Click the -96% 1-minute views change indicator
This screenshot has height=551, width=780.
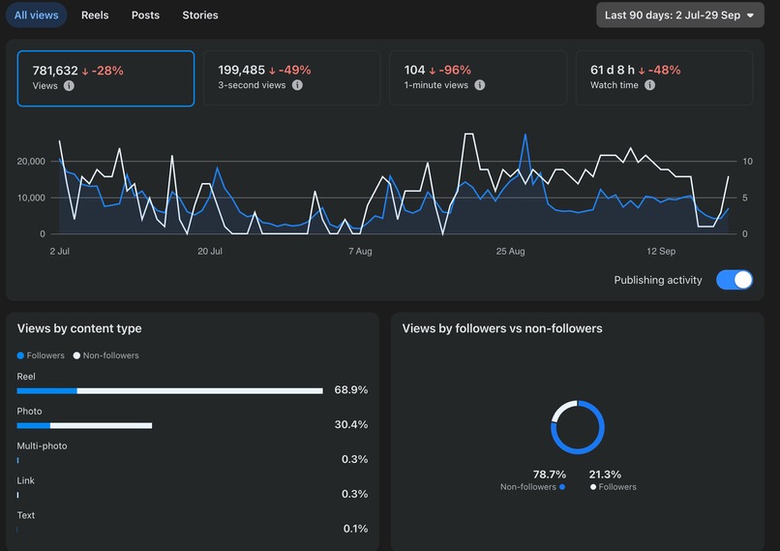point(450,70)
